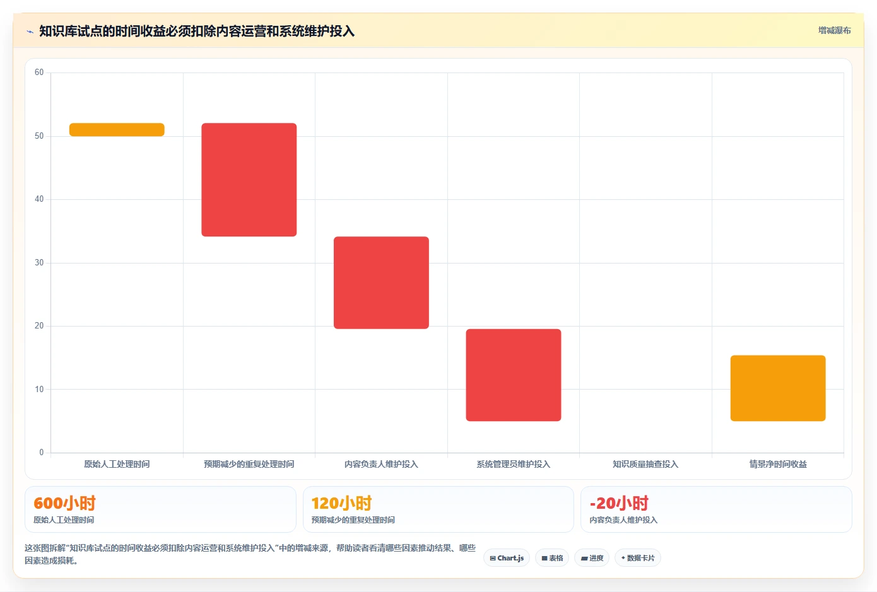Screen dimensions: 877x592
Task: Click the 进度 tag in the footer
Action: [x=592, y=558]
